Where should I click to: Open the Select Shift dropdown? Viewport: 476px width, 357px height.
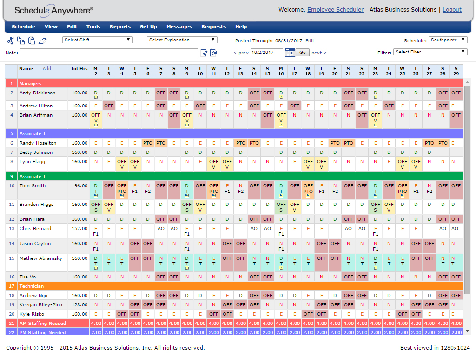point(98,40)
